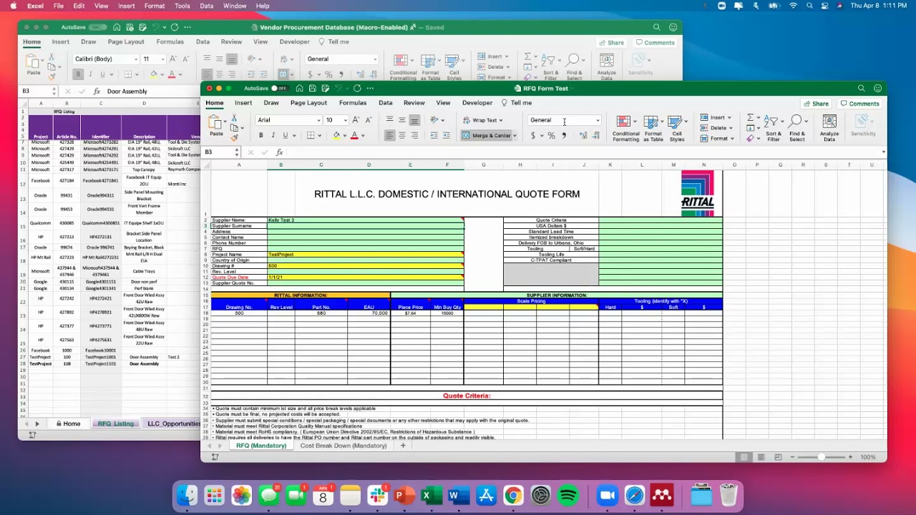Open the Format menu in macOS menu bar
The image size is (916, 515).
click(155, 6)
